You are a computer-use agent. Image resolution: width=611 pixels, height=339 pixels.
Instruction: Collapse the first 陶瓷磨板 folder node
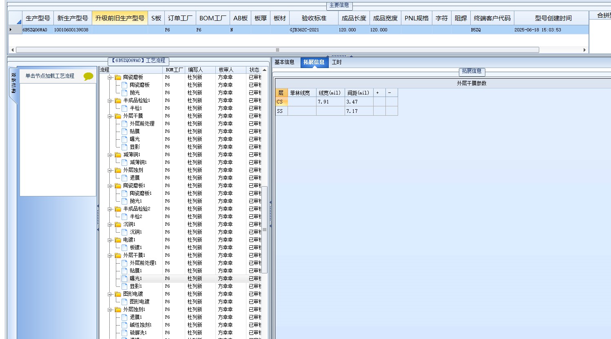[110, 77]
